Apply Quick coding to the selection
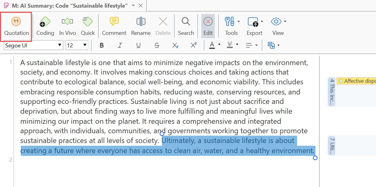 click(88, 26)
